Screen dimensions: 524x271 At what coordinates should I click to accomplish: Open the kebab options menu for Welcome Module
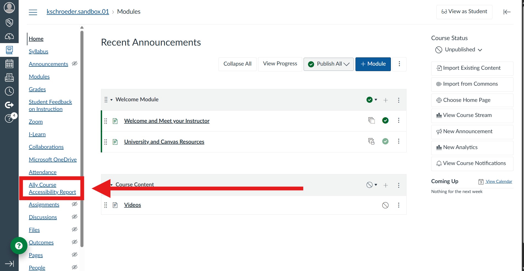[x=399, y=100]
